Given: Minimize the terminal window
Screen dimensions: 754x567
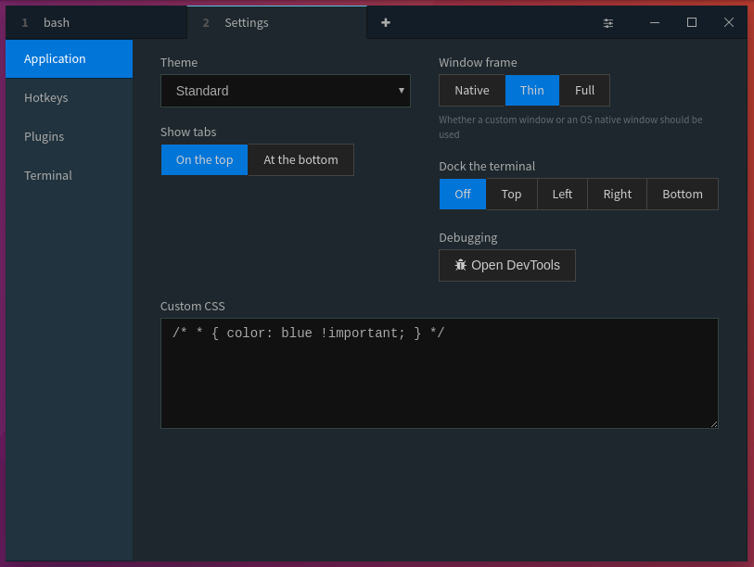Looking at the screenshot, I should coord(655,22).
